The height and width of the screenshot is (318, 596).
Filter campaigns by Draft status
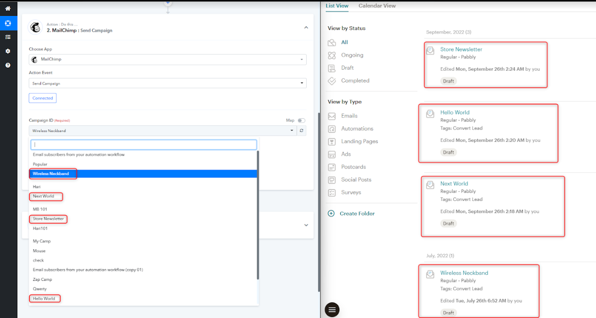[347, 68]
